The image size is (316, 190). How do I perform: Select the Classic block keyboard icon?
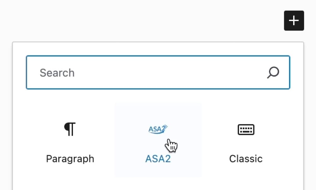click(x=246, y=130)
